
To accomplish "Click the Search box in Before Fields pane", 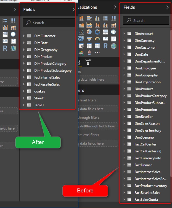I will [146, 21].
